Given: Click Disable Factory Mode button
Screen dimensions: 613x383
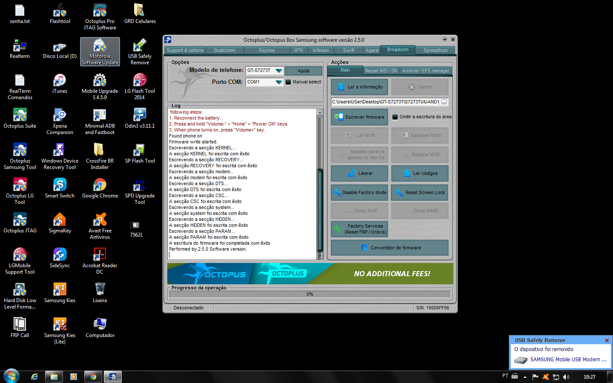Looking at the screenshot, I should 360,193.
